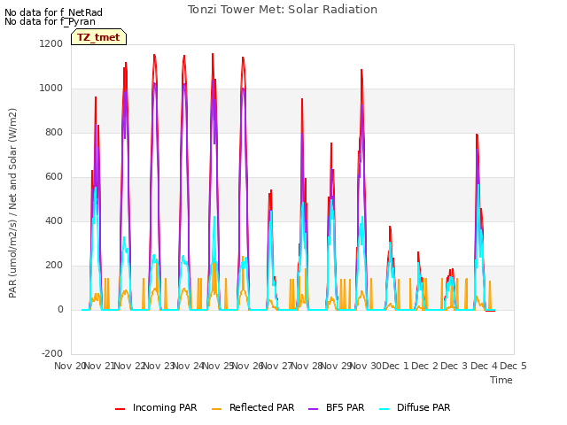The width and height of the screenshot is (567, 425).
Task: Click the Dec 2 x-axis tick label
Action: (x=425, y=366)
